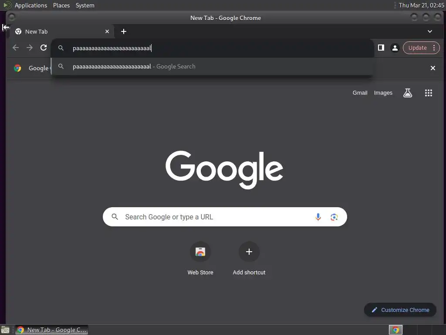This screenshot has height=335, width=446.
Task: Go back using the back arrow
Action: pos(16,48)
